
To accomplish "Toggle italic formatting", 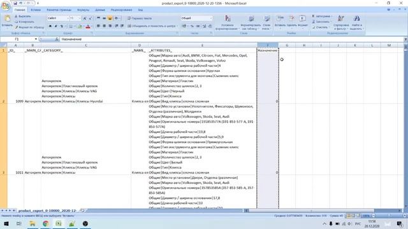I will pyautogui.click(x=55, y=26).
